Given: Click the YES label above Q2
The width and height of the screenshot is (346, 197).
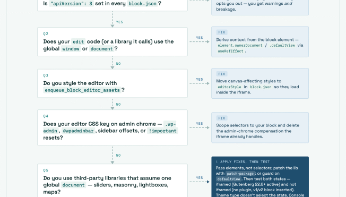Looking at the screenshot, I should pos(119,22).
